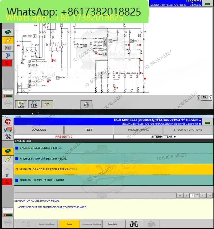Switch to PROGRAMMING tab
214x229 pixels.
[138, 130]
